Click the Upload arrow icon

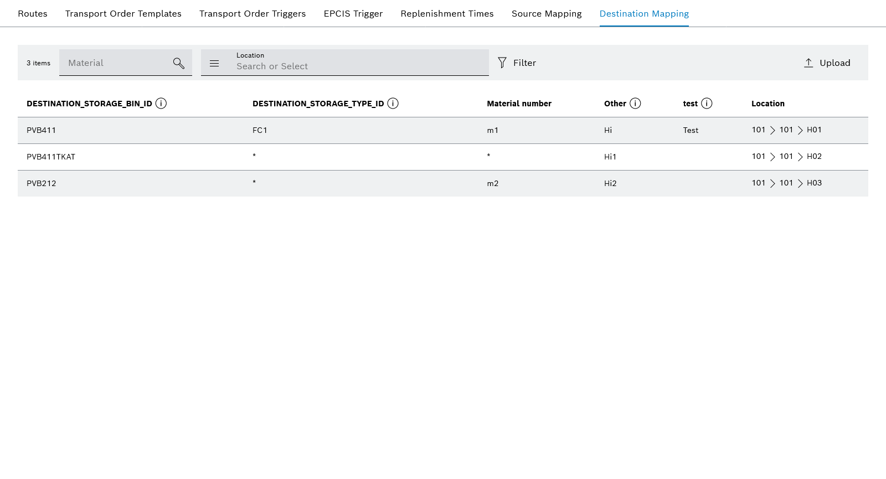click(808, 63)
